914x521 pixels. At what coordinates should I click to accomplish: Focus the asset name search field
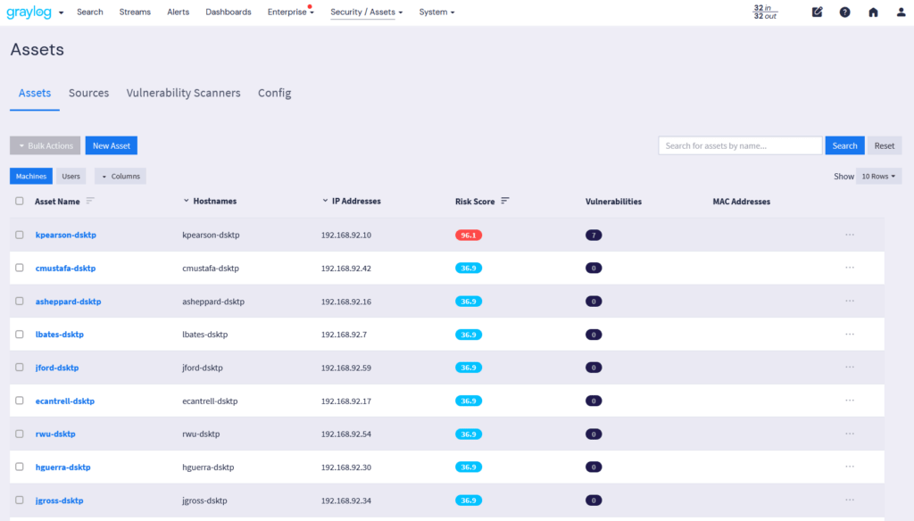pyautogui.click(x=740, y=145)
